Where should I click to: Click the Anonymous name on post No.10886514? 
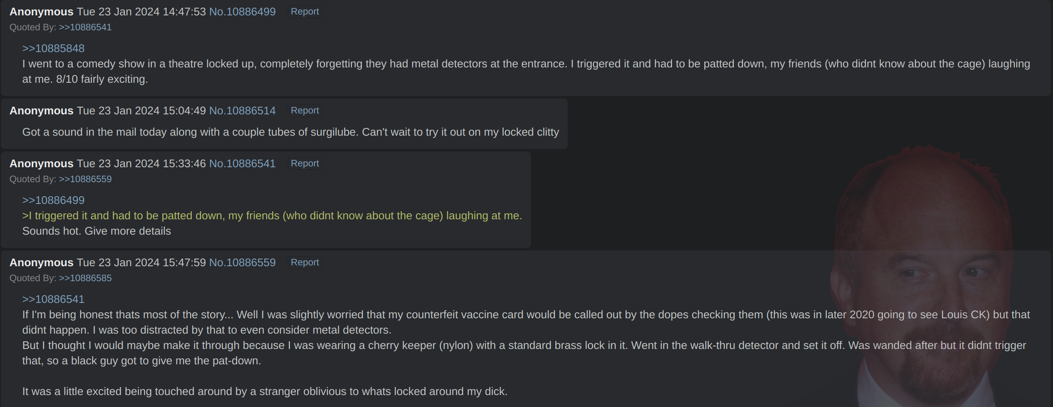coord(41,110)
